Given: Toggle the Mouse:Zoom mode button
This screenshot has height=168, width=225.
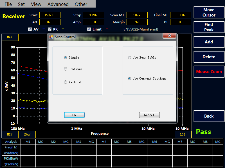Looking at the screenshot, I should coord(209,72).
